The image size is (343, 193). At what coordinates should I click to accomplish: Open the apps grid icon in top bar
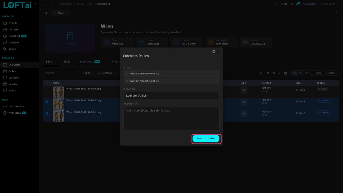pos(44,4)
